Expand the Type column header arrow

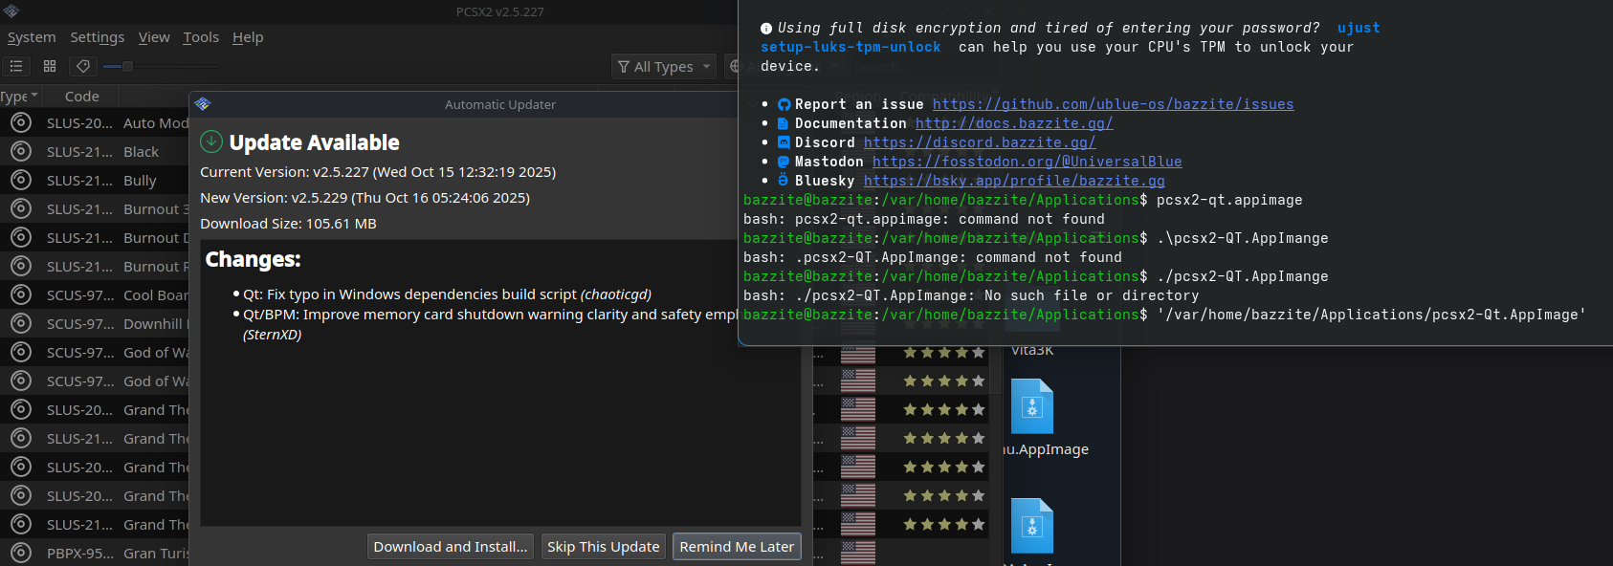(x=34, y=96)
